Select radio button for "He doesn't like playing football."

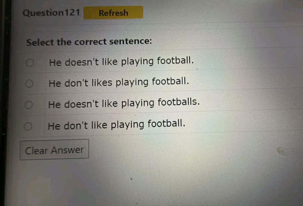[x=29, y=63]
